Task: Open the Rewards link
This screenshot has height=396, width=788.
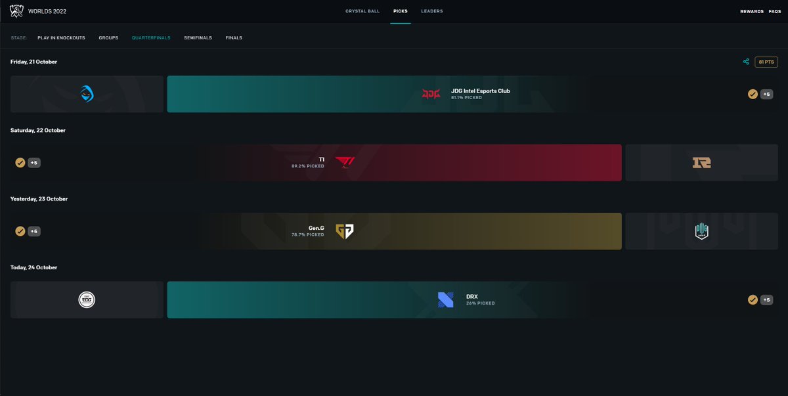Action: coord(752,12)
